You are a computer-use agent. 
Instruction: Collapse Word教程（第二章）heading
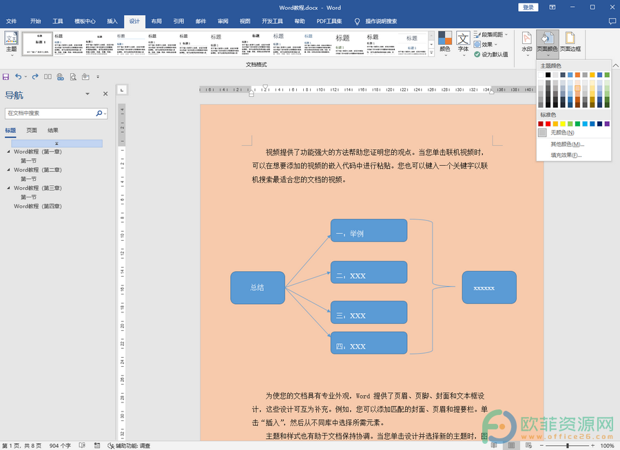(8, 169)
